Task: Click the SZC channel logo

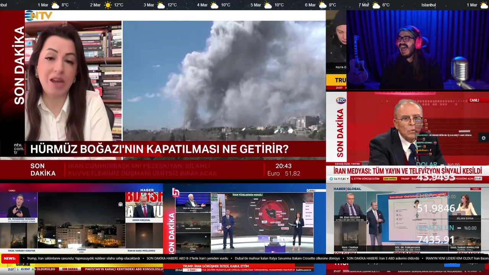Action: 341,100
